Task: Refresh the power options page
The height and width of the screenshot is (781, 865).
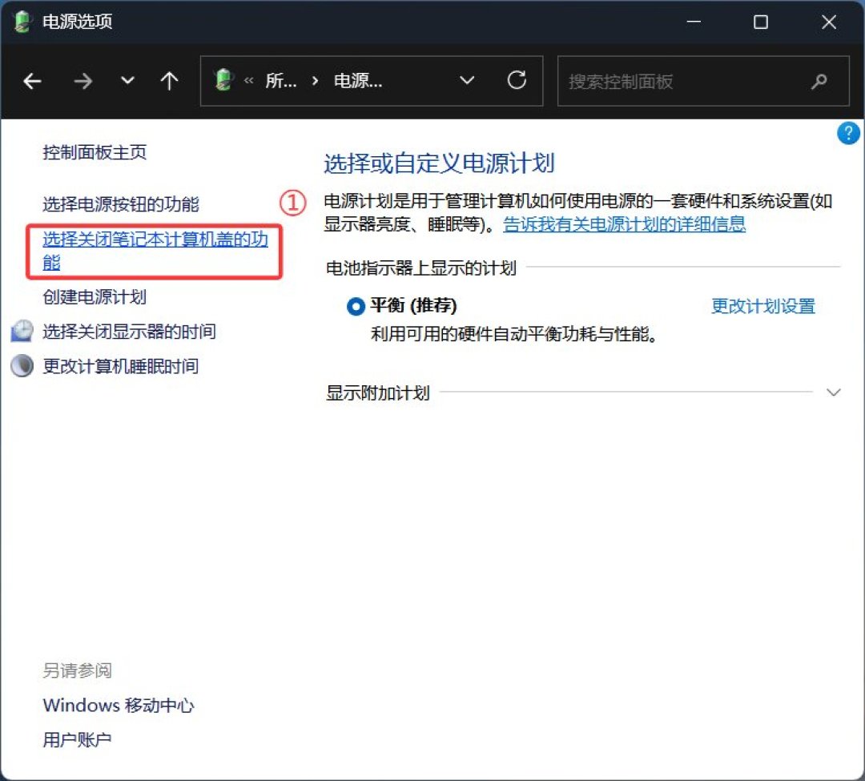Action: [x=517, y=81]
